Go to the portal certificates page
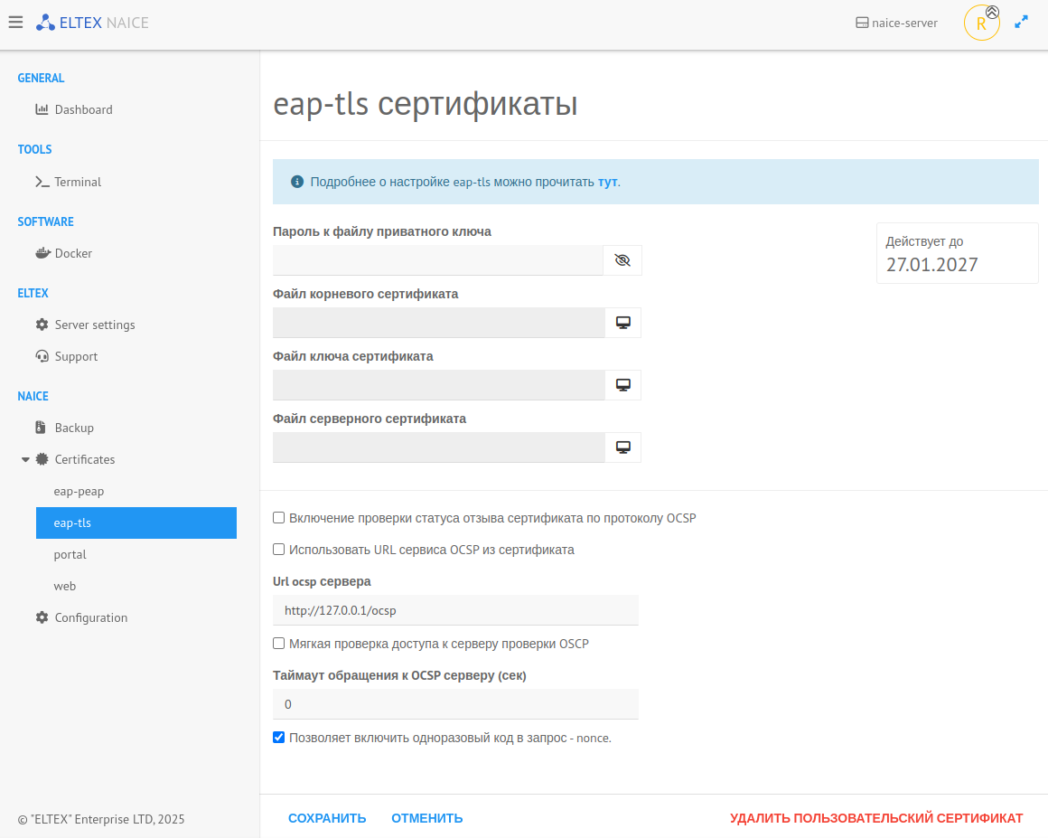 tap(70, 554)
